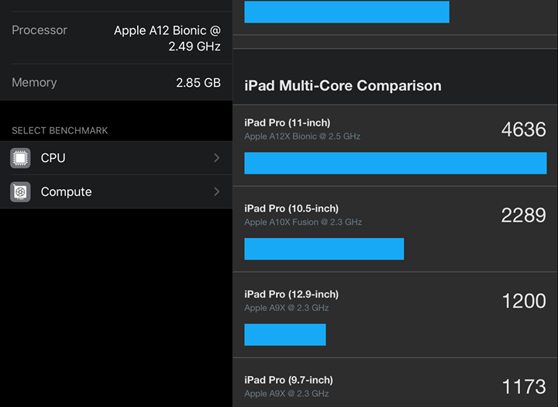The image size is (558, 407).
Task: Tap the iPad Pro (12.9-inch) title
Action: pos(291,295)
